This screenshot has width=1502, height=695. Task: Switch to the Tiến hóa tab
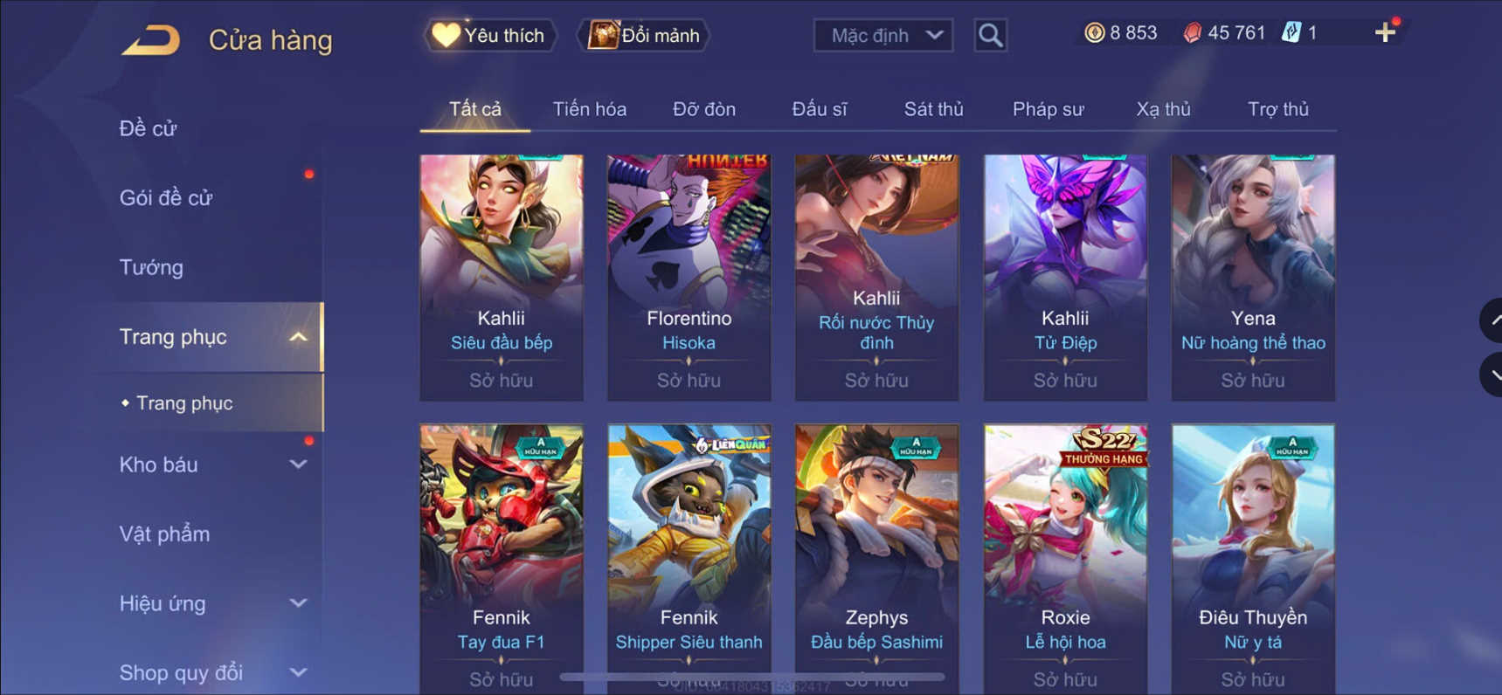[x=590, y=109]
